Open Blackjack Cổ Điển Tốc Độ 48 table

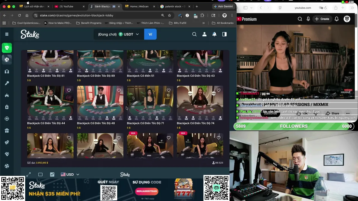[x=100, y=103]
